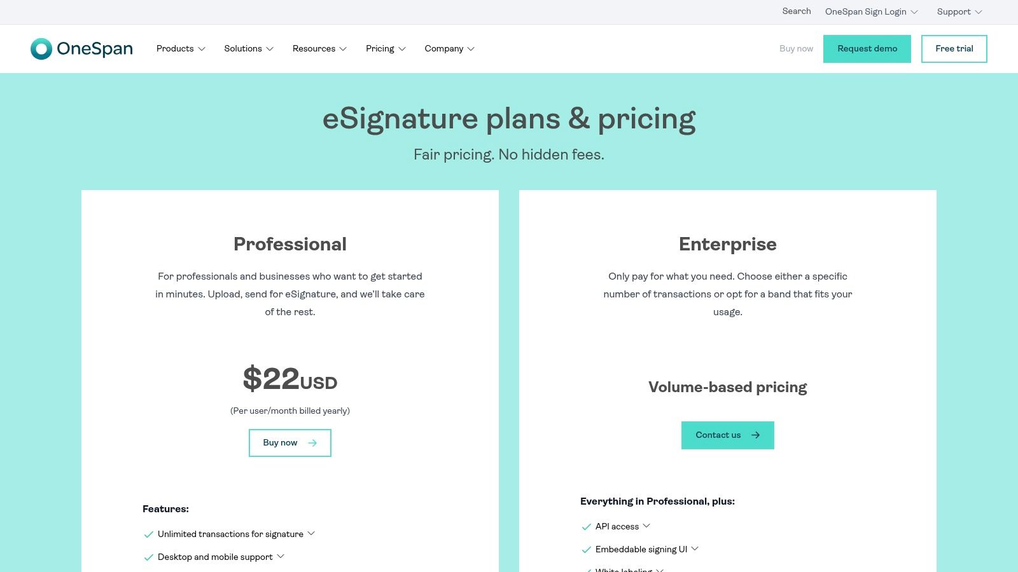Click checkmark beside Desktop and mobile support

pos(149,557)
